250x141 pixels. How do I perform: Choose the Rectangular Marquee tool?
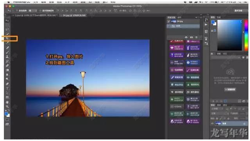point(7,25)
